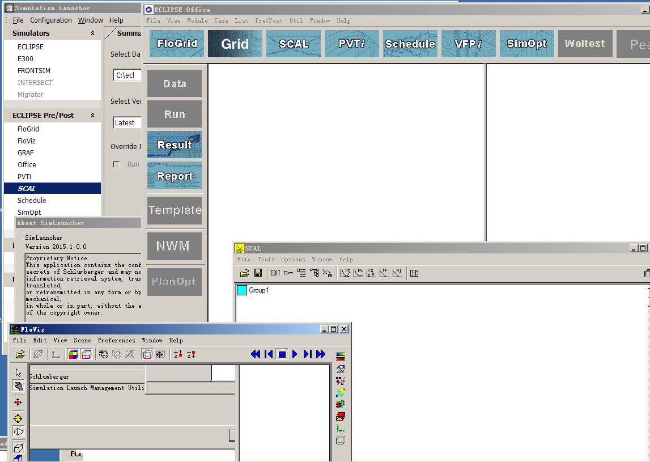Click the tree hierarchy icon in SCAL toolbar
This screenshot has height=462, width=650.
tap(314, 273)
